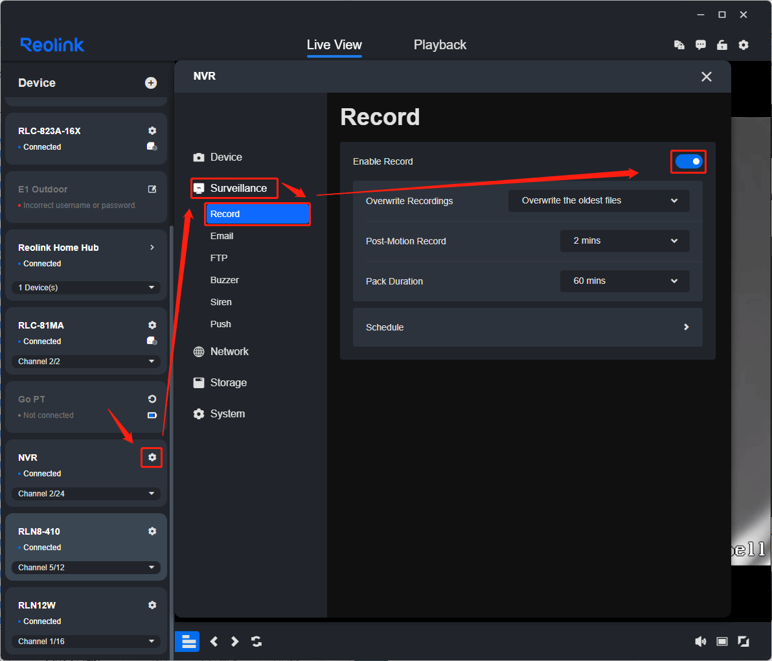Select the Email option under Surveillance
Screen dimensions: 772x661
[x=221, y=236]
